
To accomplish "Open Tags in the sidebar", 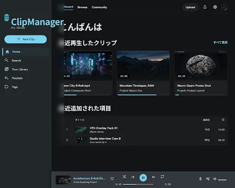I will pyautogui.click(x=26, y=87).
